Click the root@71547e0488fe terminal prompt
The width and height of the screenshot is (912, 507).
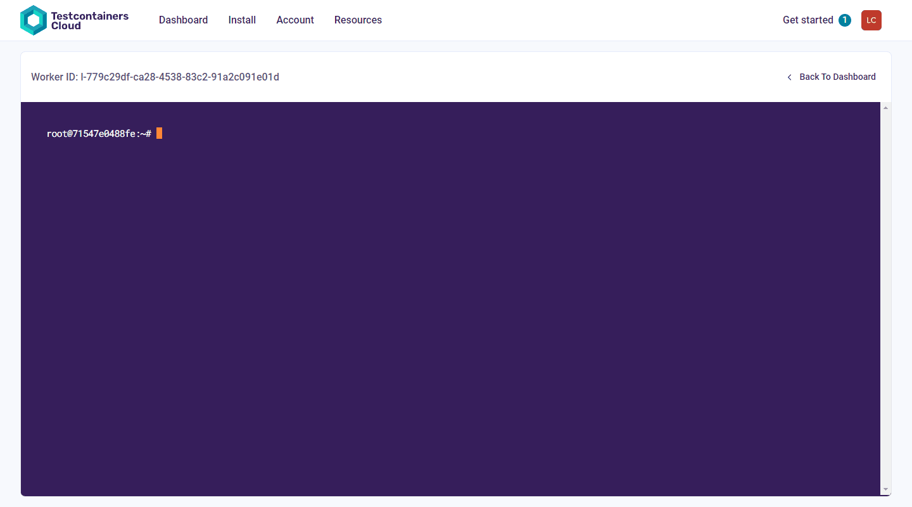click(x=99, y=134)
